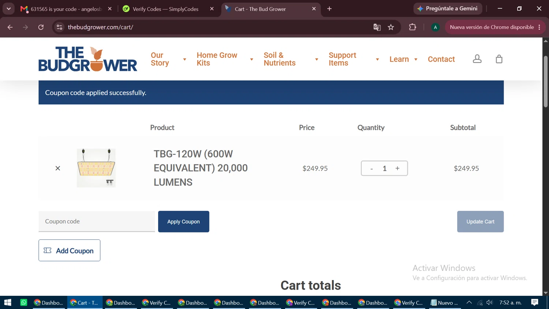
Task: Bookmark this page with the star icon
Action: coord(391,27)
